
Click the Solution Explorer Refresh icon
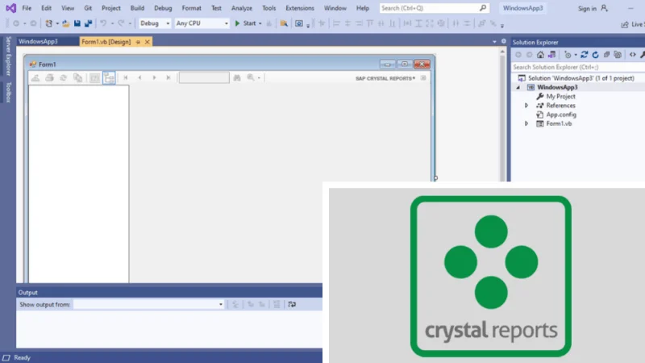595,55
